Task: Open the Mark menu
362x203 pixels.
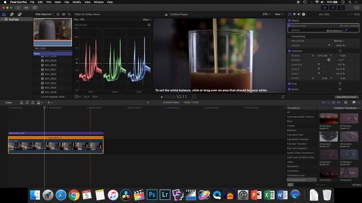Action: (58, 2)
